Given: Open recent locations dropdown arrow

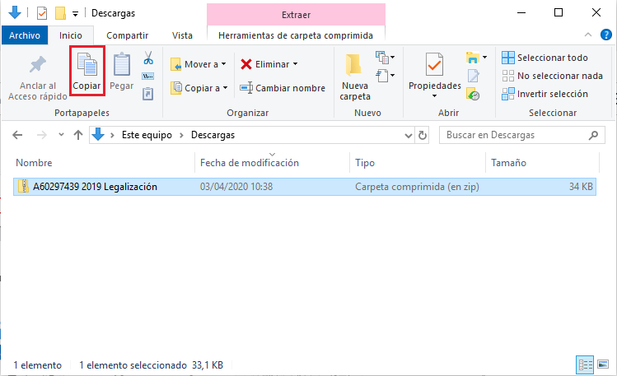Looking at the screenshot, I should [x=61, y=135].
